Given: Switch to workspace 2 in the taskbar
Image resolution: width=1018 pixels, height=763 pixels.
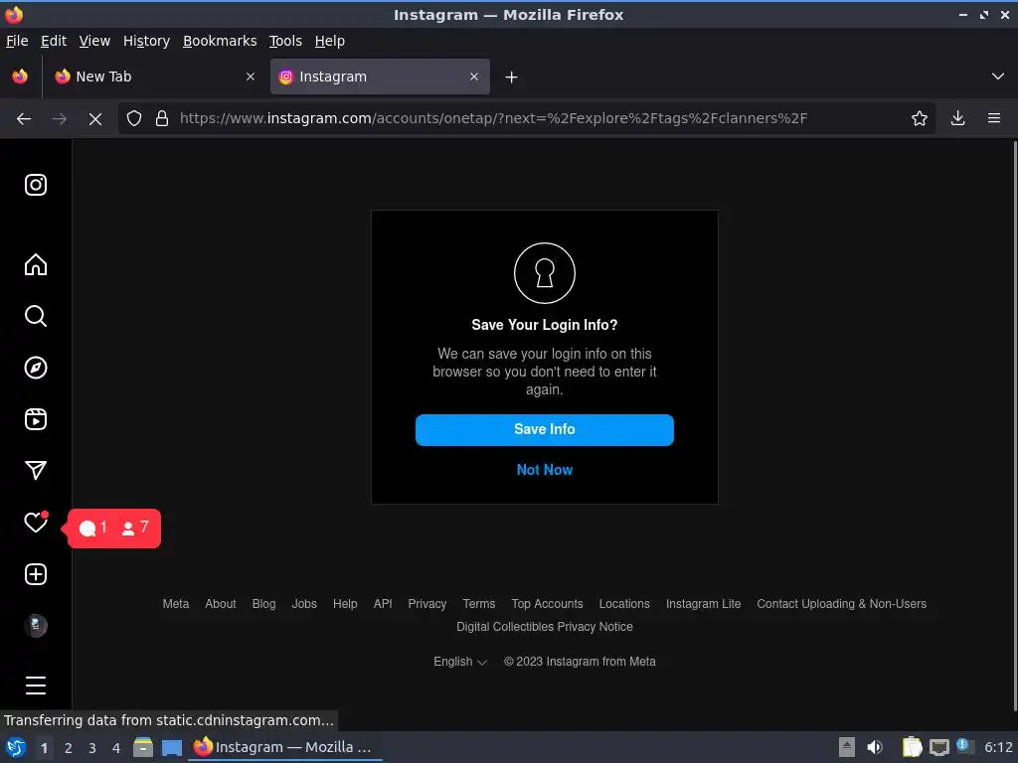Looking at the screenshot, I should coord(69,748).
